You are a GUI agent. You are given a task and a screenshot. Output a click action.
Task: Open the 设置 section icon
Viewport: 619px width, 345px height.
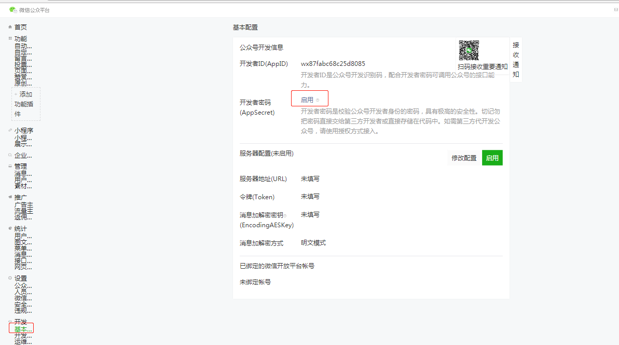click(x=9, y=278)
